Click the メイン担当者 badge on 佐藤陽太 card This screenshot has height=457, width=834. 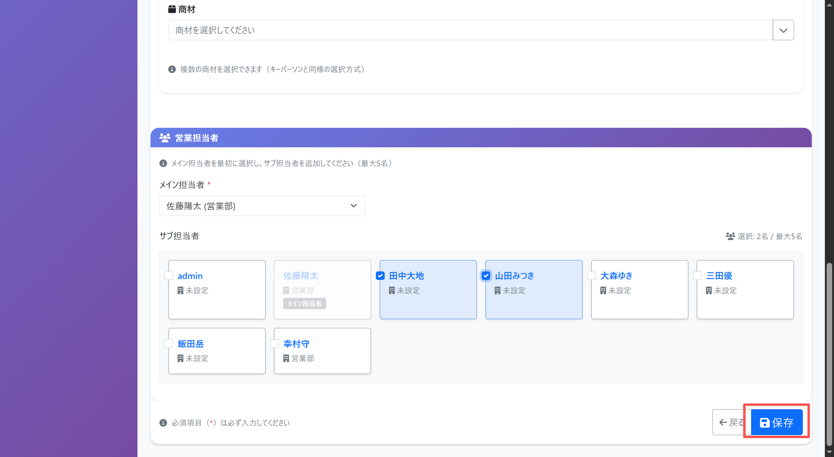tap(304, 303)
